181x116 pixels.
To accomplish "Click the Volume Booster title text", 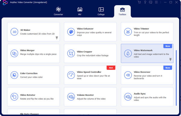I will pyautogui.click(x=85, y=95).
